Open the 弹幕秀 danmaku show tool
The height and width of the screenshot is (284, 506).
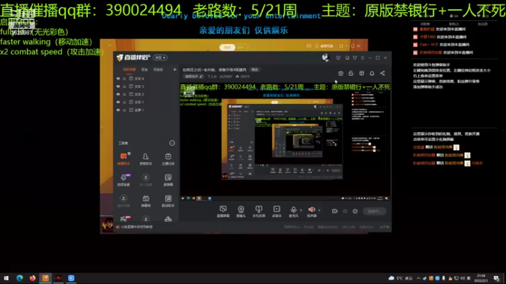point(145,201)
